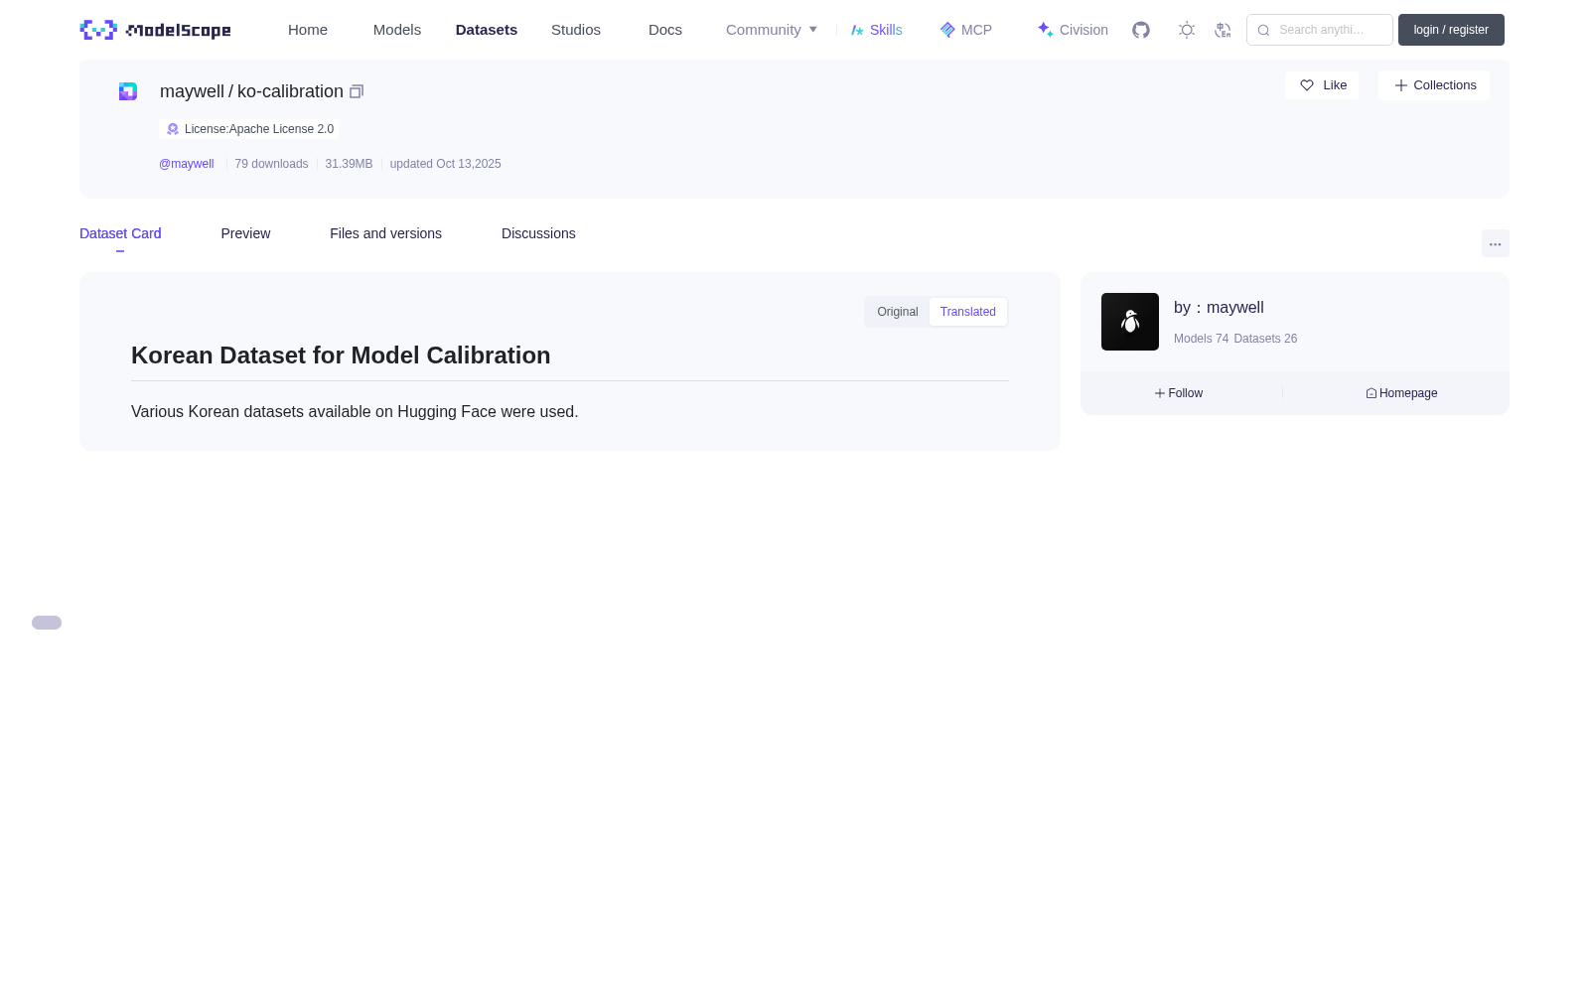Click the "updated Oct 13,2025" text
Screen dimensions: 1589x993
pos(445,164)
